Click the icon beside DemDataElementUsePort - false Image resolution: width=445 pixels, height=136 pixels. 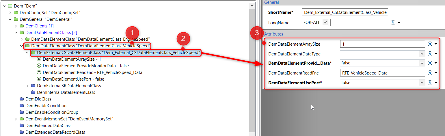(x=39, y=79)
